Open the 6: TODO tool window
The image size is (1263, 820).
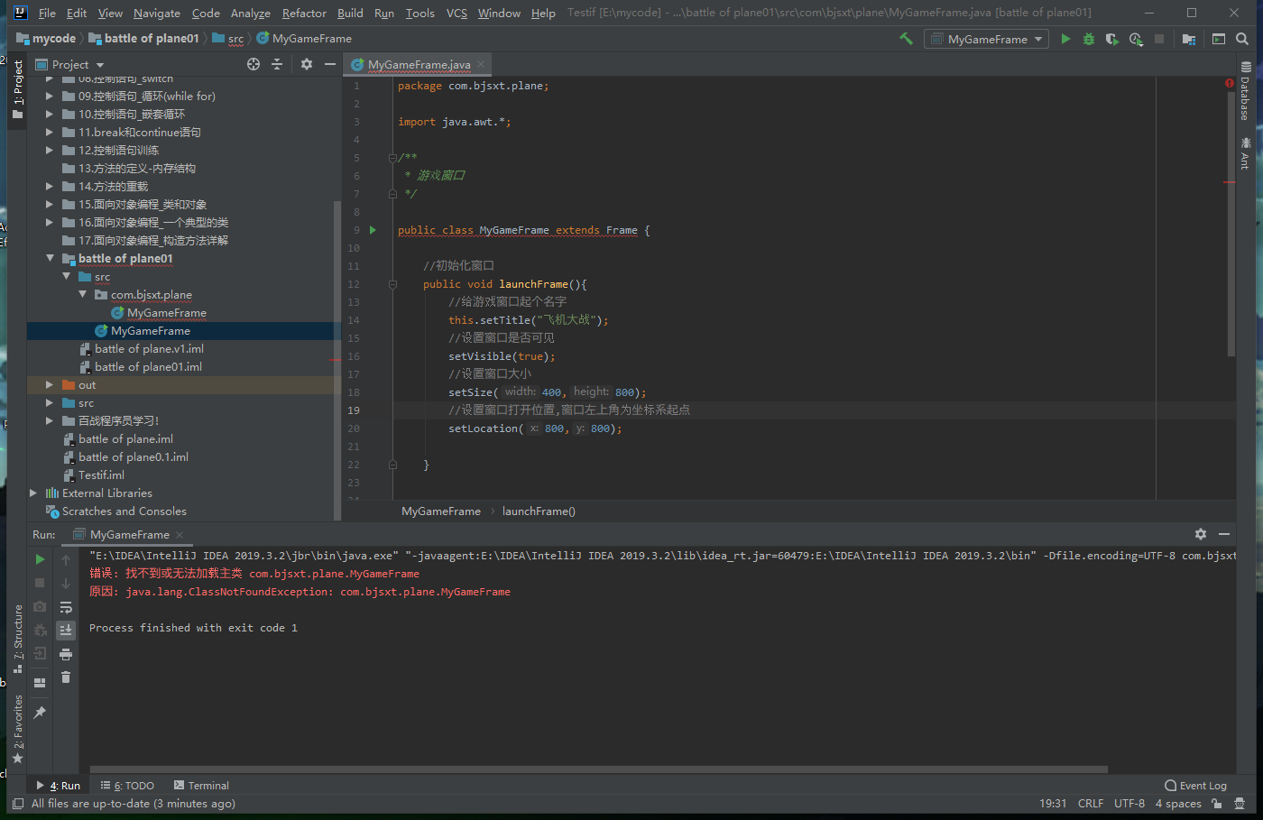click(127, 785)
